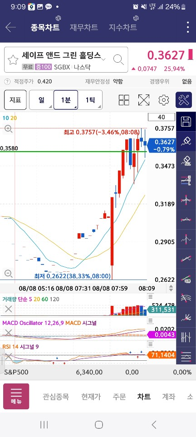196x437 pixels.
Task: Tap the 0.3627 price header
Action: 166,55
